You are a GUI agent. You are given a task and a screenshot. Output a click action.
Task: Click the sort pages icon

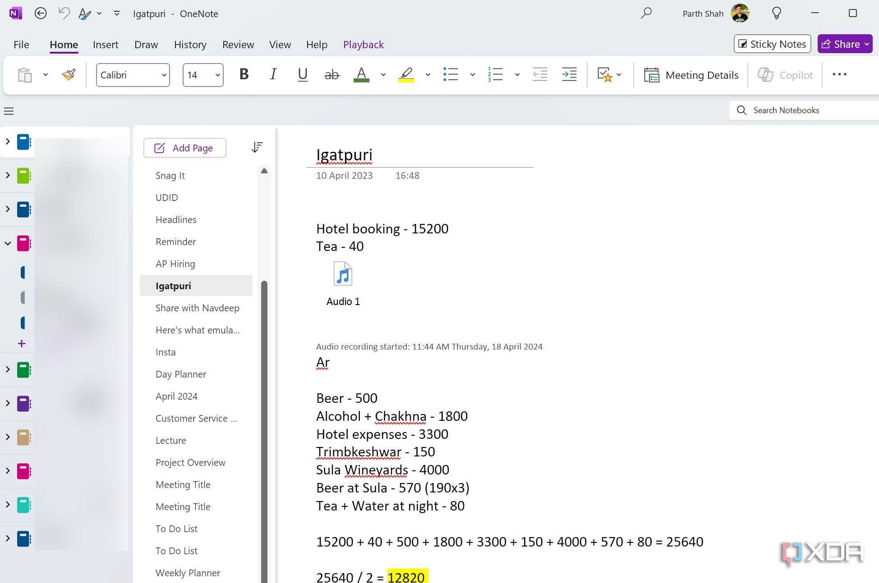(x=257, y=147)
